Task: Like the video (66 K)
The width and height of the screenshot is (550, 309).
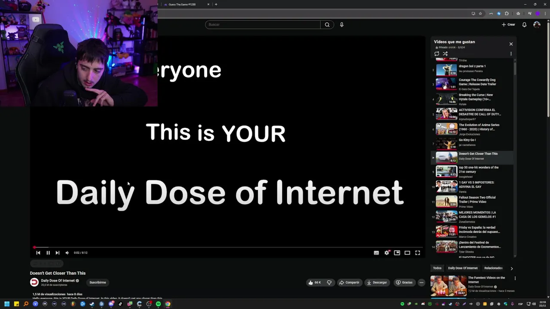Action: tap(315, 282)
